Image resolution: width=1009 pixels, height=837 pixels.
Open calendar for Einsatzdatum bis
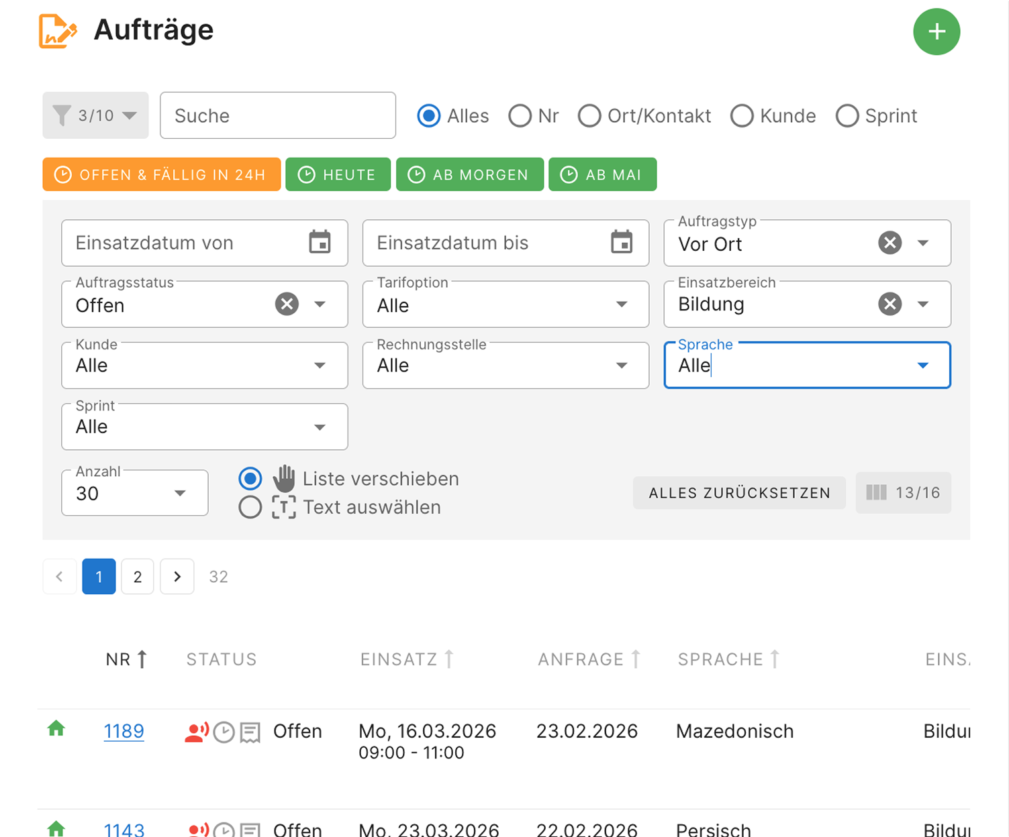point(622,242)
